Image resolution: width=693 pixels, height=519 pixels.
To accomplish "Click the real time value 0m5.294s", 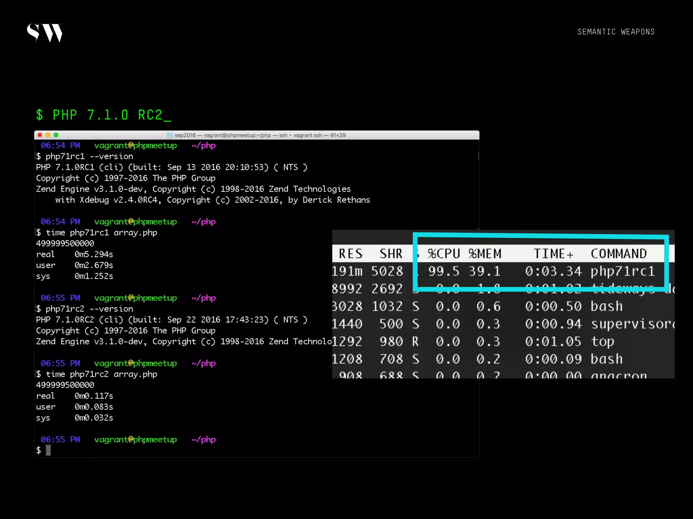I will pyautogui.click(x=94, y=254).
